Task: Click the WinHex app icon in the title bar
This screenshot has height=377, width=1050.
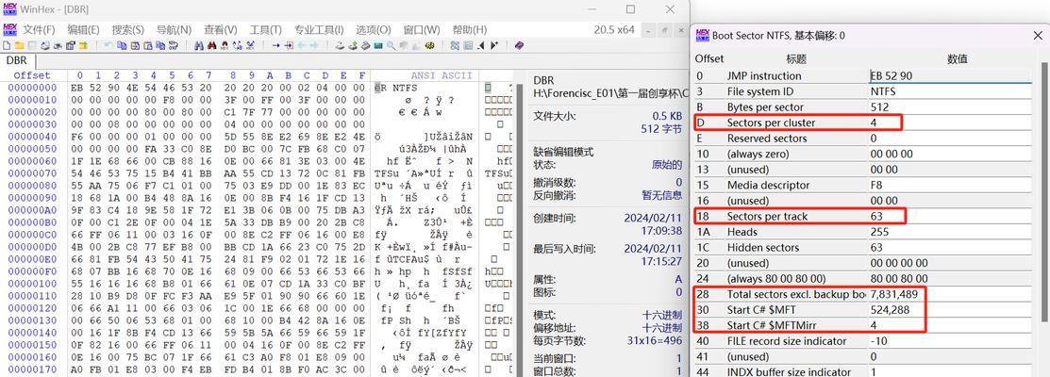Action: 9,9
